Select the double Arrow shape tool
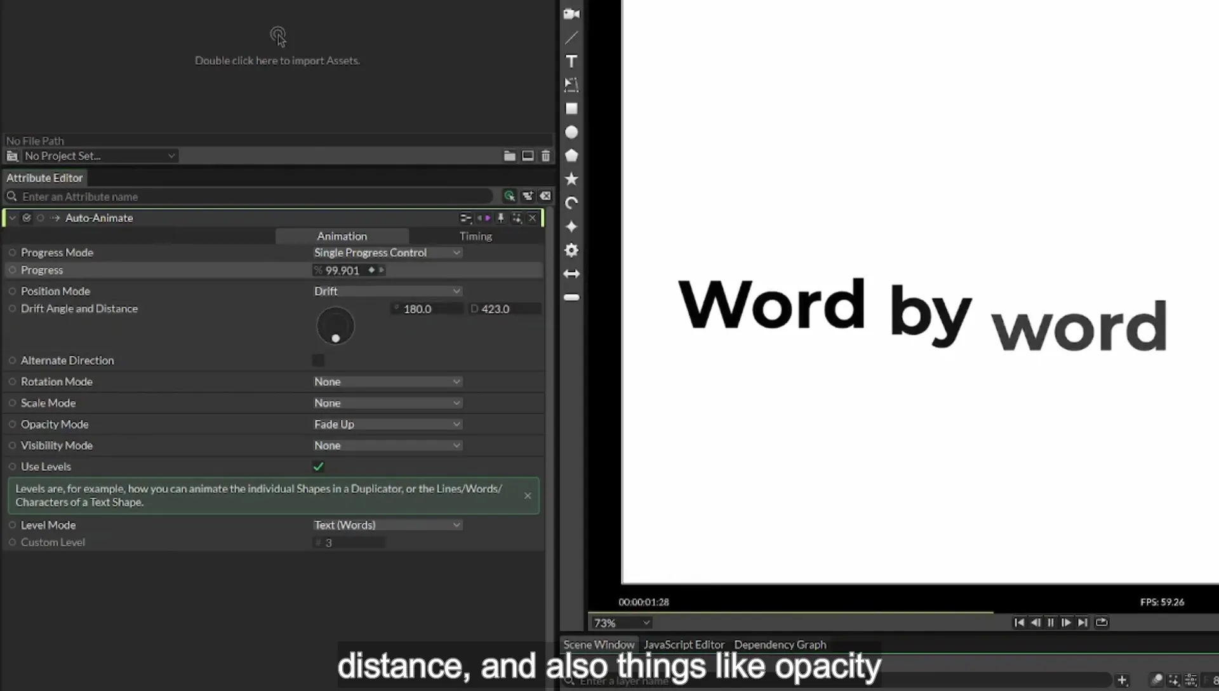 point(571,274)
